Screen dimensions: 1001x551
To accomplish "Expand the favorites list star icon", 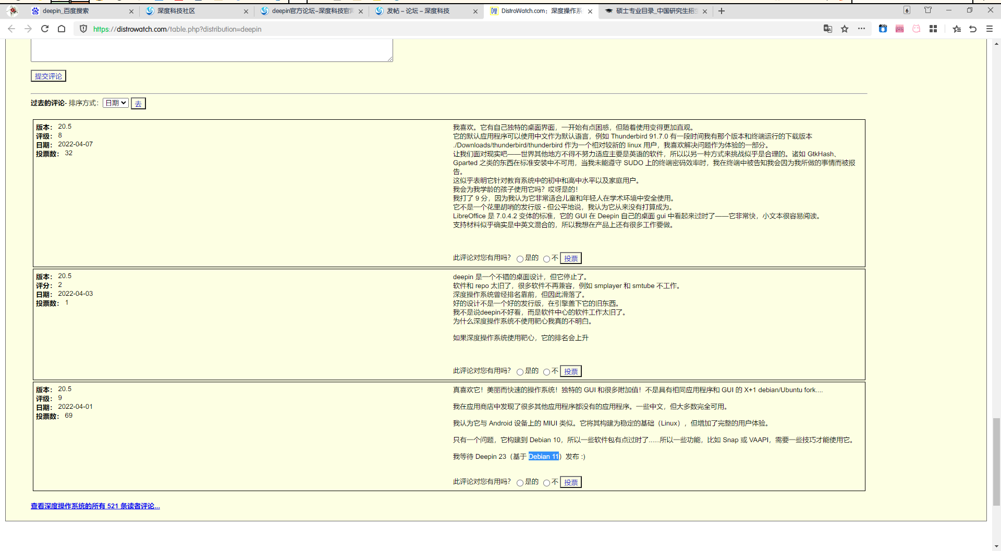I will point(957,29).
